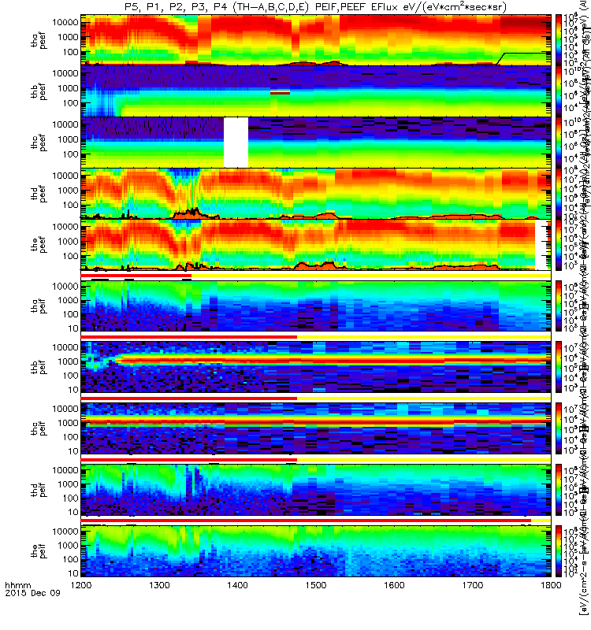Image resolution: width=591 pixels, height=630 pixels.
Task: Click the 1400 time axis label
Action: (x=238, y=585)
